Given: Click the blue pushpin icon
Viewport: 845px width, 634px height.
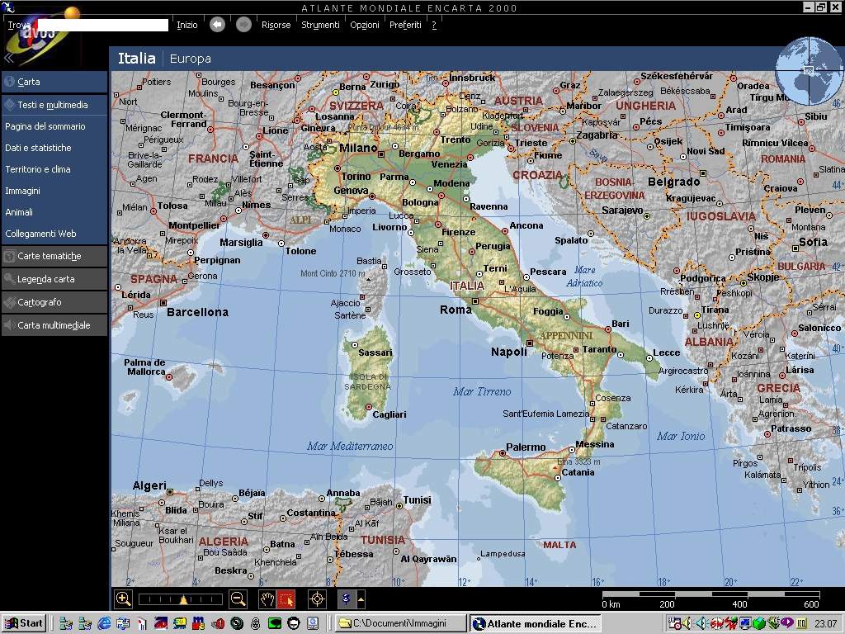Looking at the screenshot, I should 347,599.
